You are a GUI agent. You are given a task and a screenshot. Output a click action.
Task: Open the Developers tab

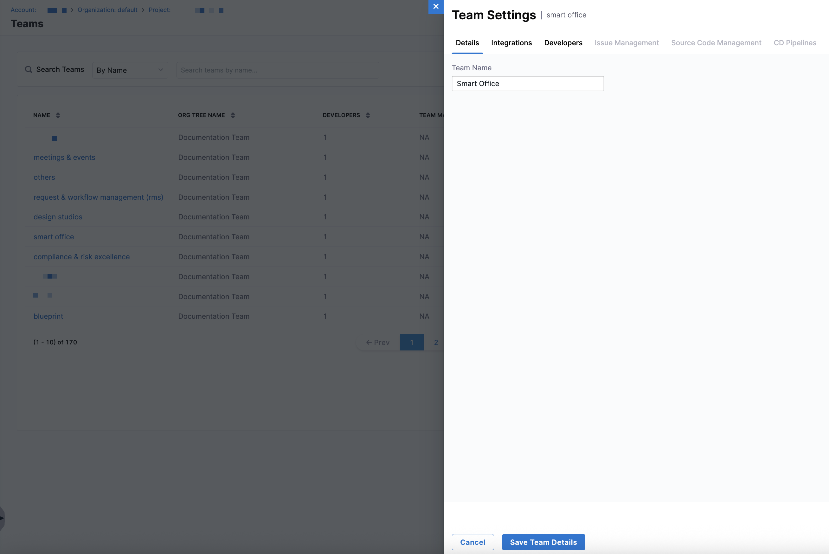[563, 43]
